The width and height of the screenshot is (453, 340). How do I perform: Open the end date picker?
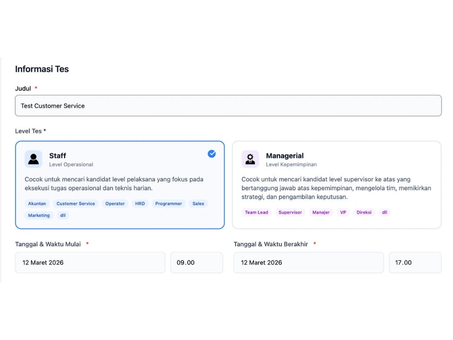click(308, 263)
